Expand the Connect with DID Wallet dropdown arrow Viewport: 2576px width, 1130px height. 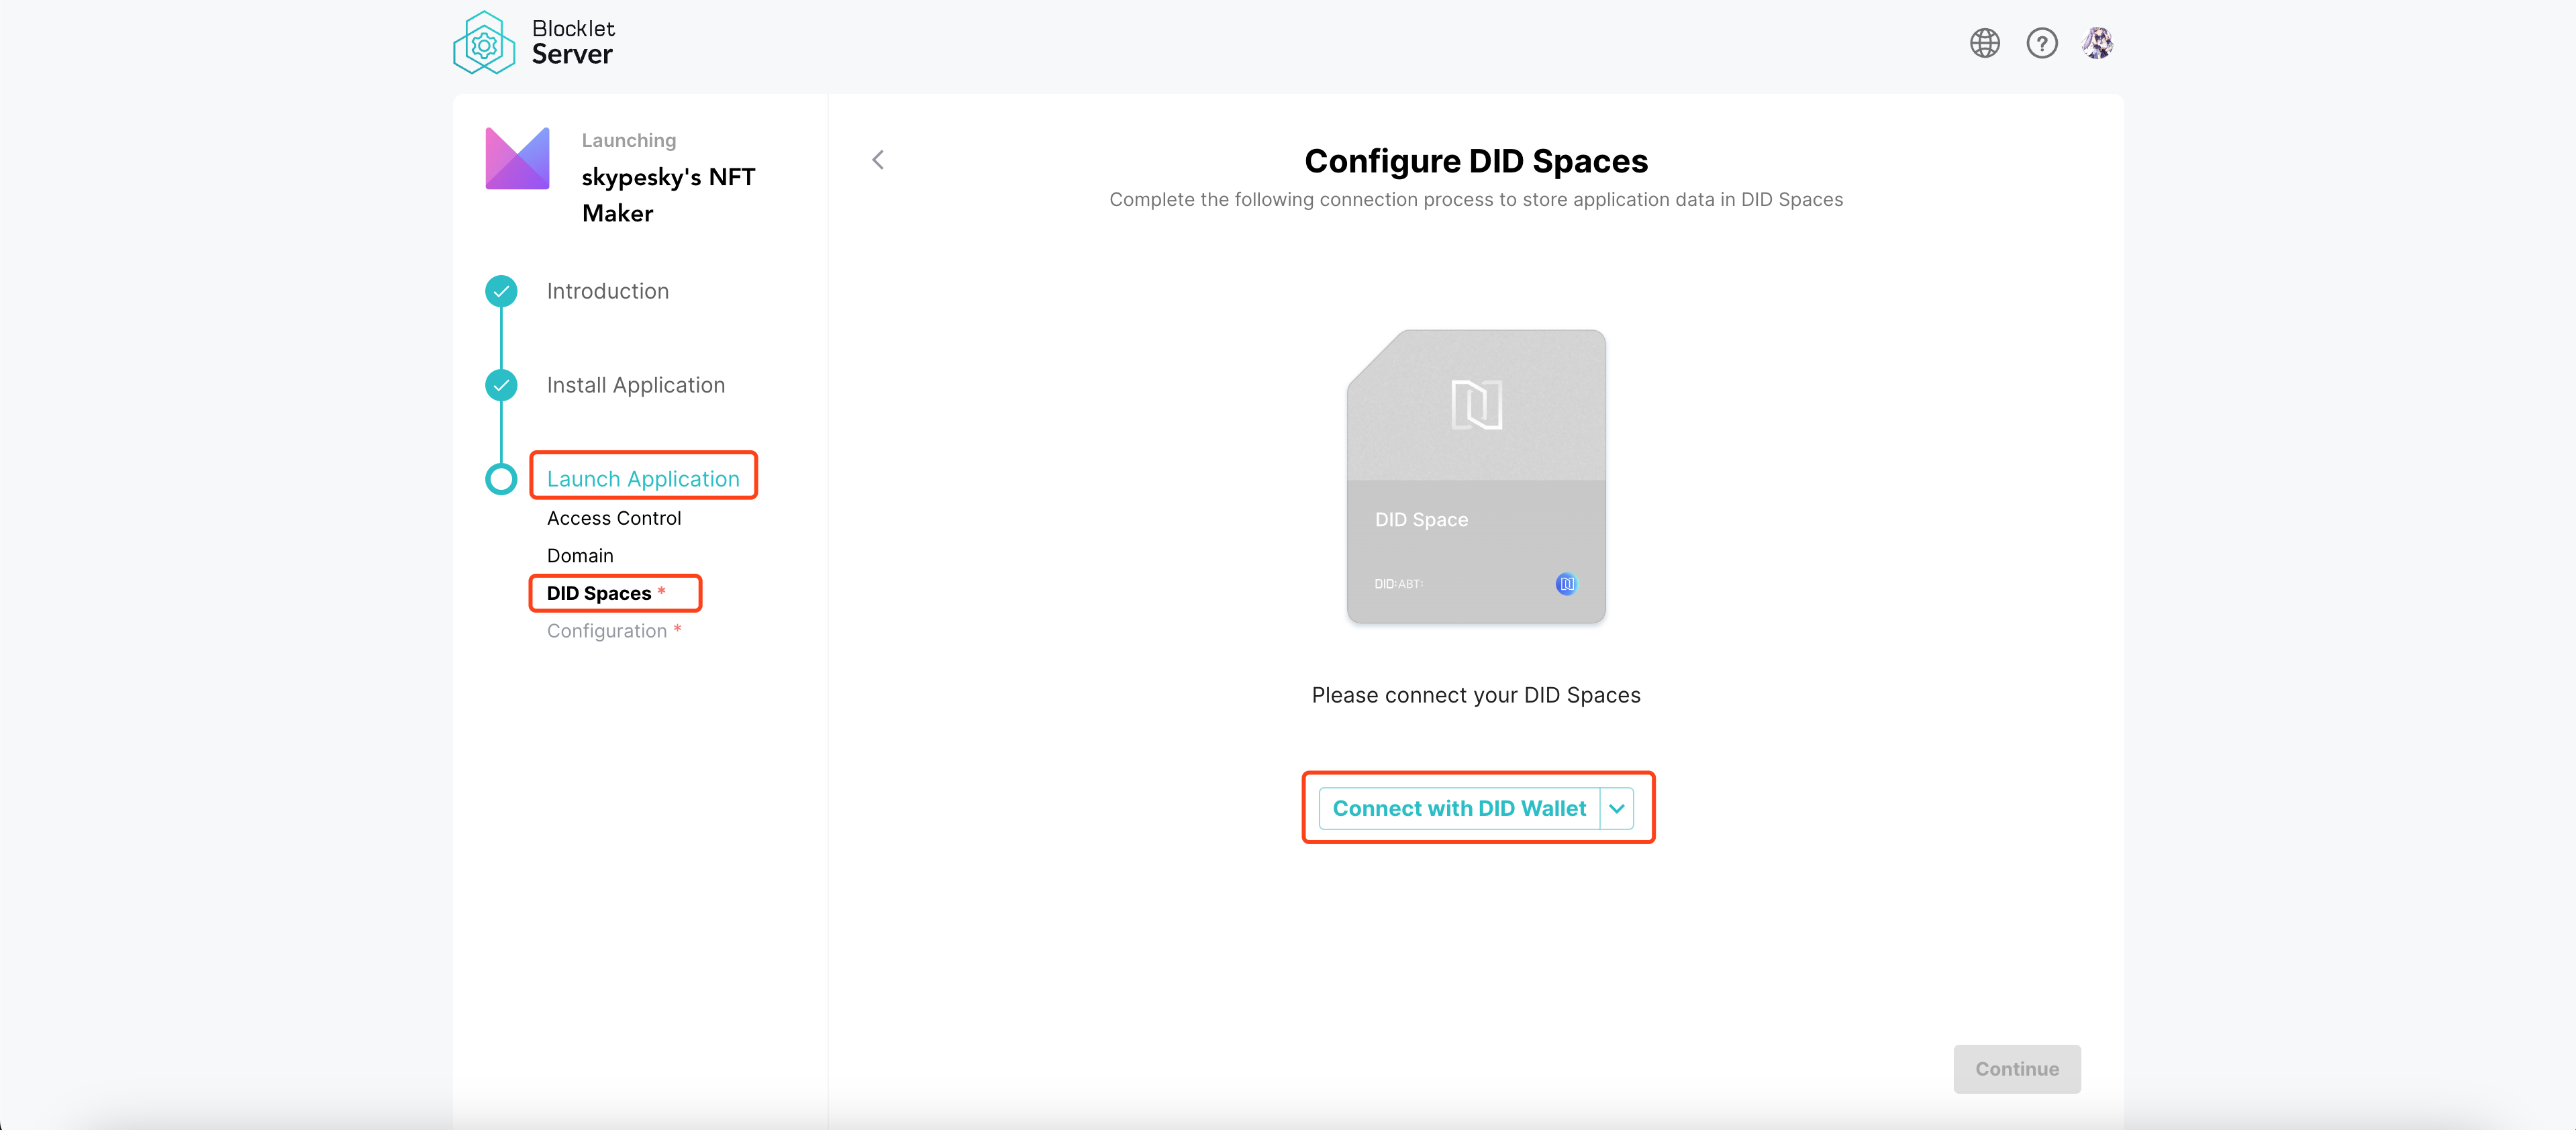pos(1617,808)
